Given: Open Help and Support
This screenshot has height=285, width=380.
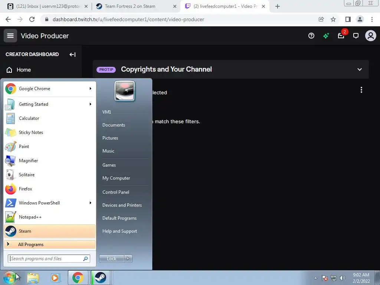Looking at the screenshot, I should [120, 231].
